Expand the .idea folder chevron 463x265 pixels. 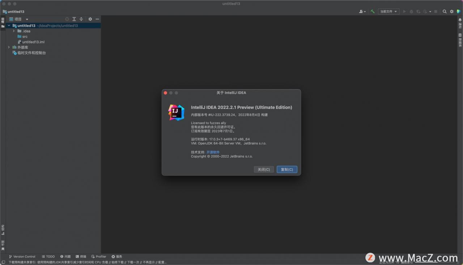click(14, 31)
